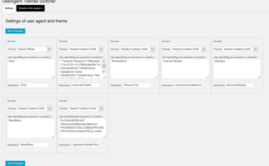
Task: Click the Japanese Mobile Pho description field
Action: pyautogui.click(x=85, y=145)
